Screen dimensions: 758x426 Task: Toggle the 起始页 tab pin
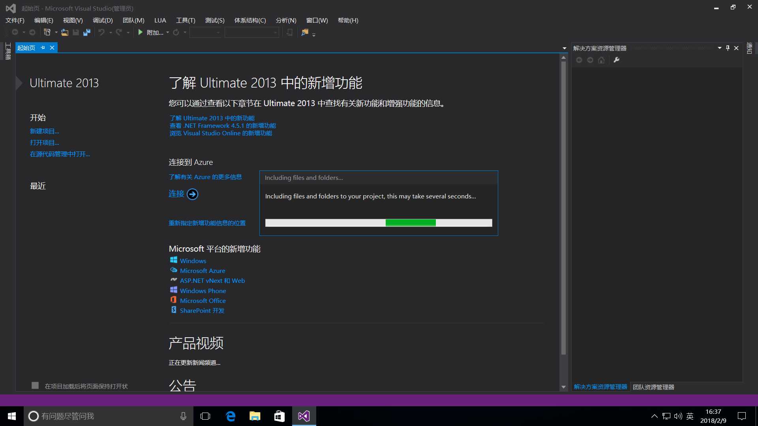(x=43, y=48)
